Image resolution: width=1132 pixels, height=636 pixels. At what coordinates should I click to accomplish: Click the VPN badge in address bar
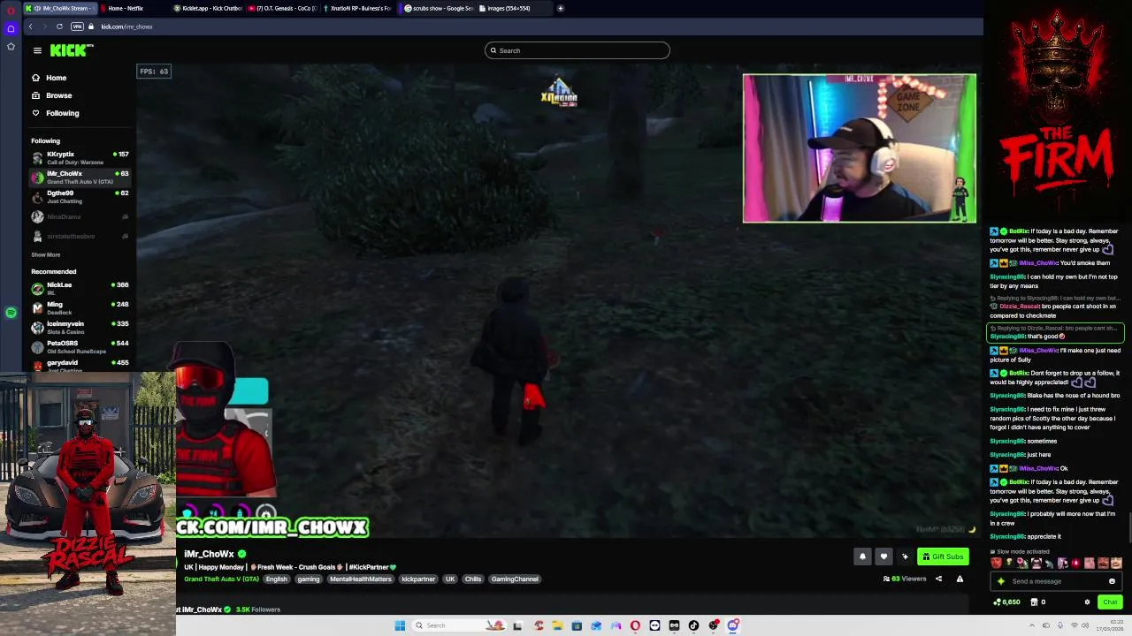click(77, 26)
